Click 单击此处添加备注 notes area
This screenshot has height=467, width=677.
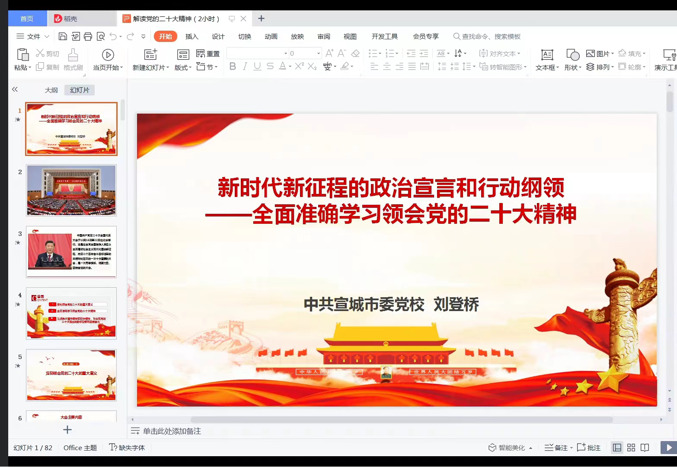coord(172,431)
